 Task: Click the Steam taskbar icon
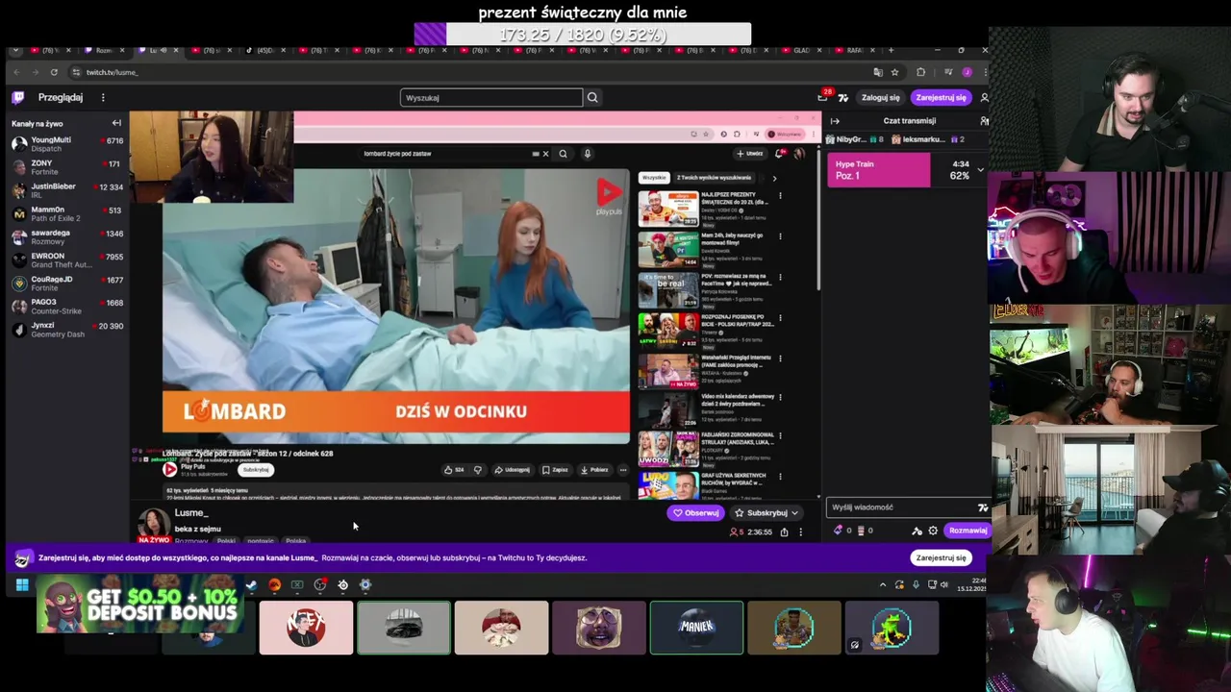pos(251,584)
